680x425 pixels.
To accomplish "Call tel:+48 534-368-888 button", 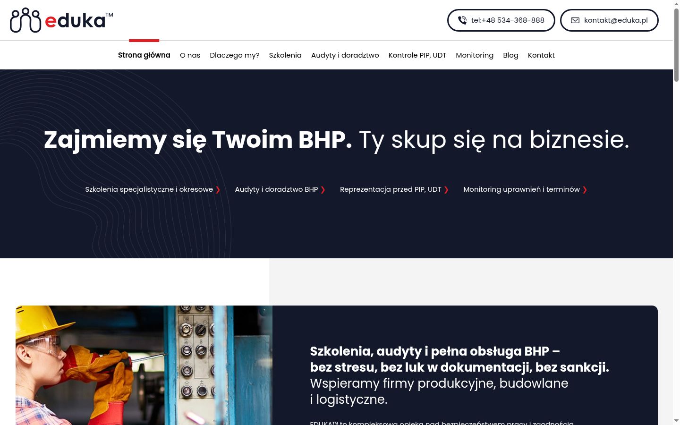I will tap(501, 20).
